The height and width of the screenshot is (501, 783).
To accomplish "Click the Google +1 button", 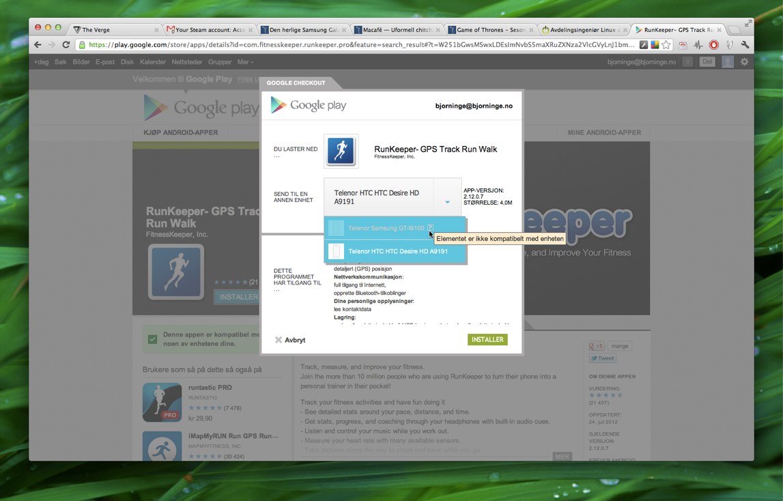I will pos(596,345).
